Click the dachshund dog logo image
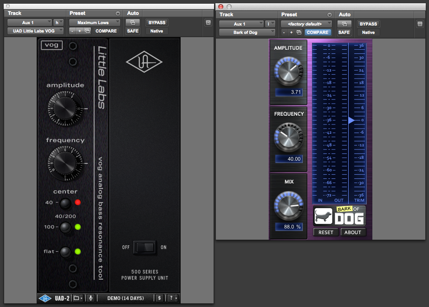Screen dimensions: 429x307 click(323, 216)
